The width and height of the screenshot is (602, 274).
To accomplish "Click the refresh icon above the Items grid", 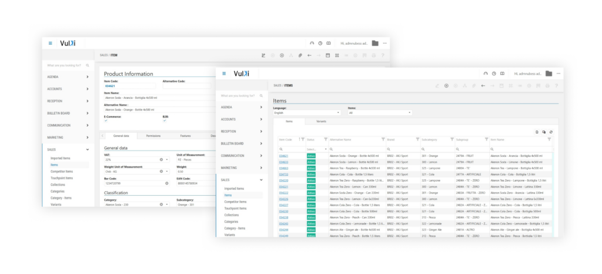I will point(551,132).
